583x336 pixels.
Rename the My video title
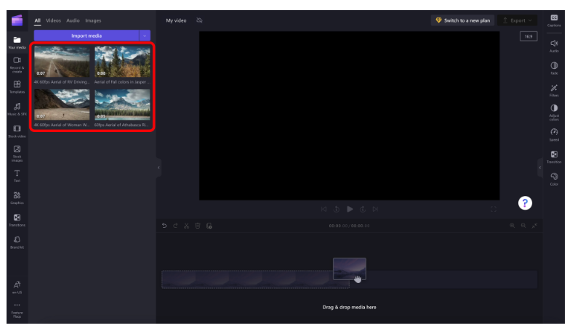point(176,20)
